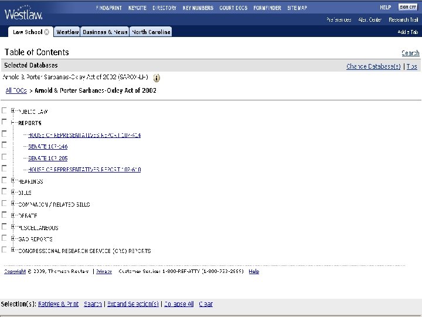
Task: Click Add a Tab
Action: coord(408,32)
